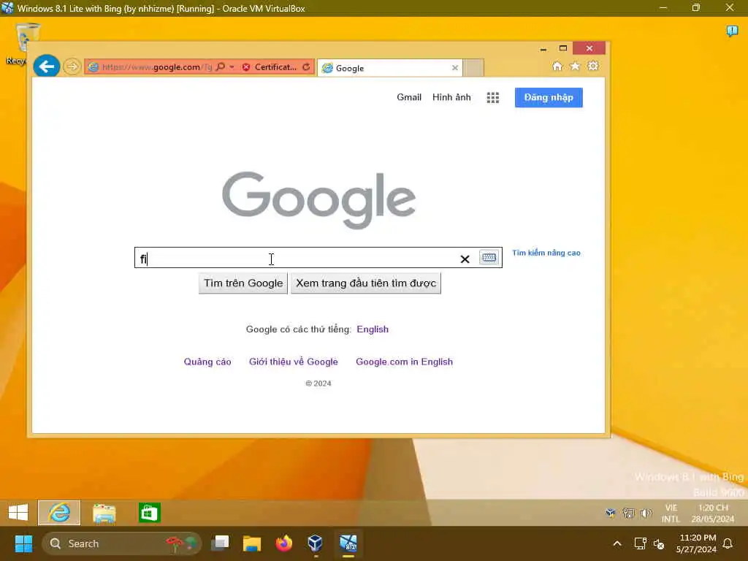This screenshot has height=561, width=748.
Task: Open host Windows 11 Start button
Action: (23, 543)
